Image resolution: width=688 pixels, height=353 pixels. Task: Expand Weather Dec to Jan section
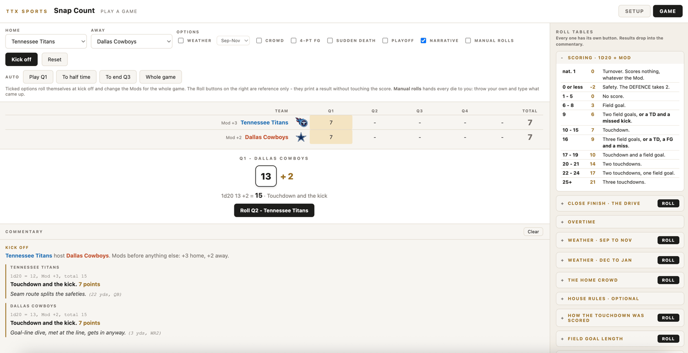599,260
